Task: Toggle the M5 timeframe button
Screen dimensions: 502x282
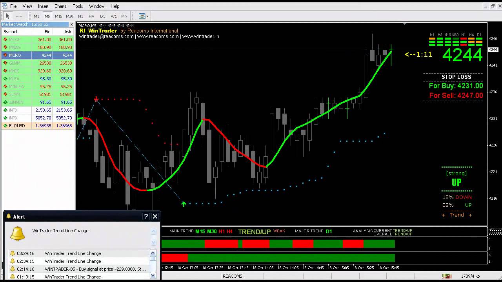Action: 47,16
